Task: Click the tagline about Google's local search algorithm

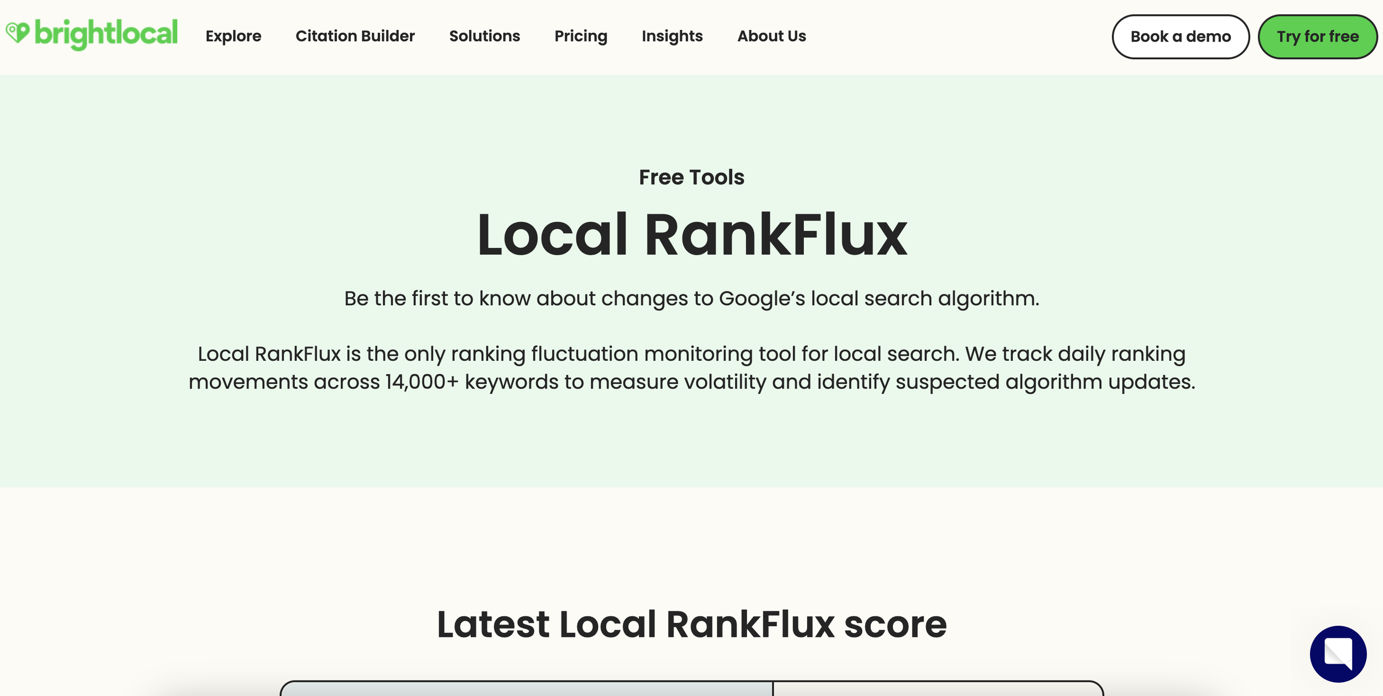Action: click(x=691, y=298)
